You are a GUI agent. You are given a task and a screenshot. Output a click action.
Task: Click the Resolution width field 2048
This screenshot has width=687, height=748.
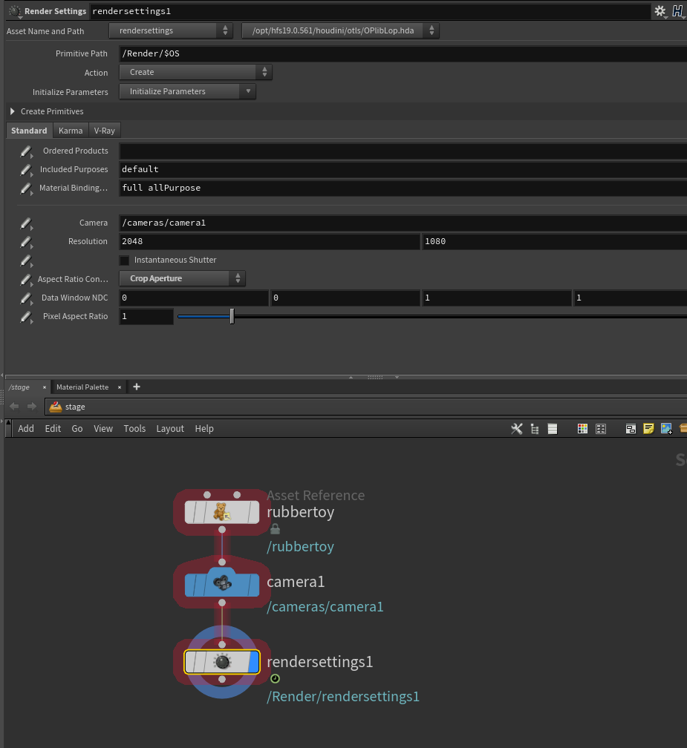(270, 241)
